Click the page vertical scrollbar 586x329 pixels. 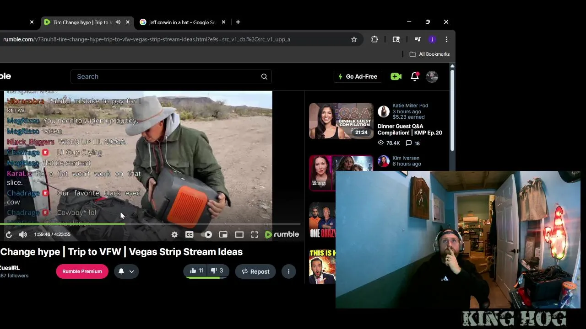452,110
